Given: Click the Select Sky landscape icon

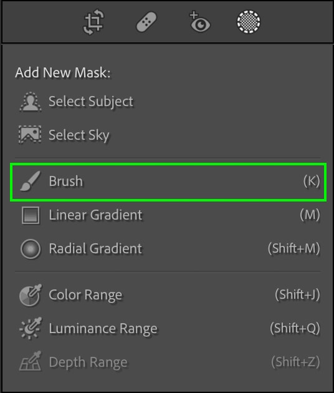Looking at the screenshot, I should (30, 135).
